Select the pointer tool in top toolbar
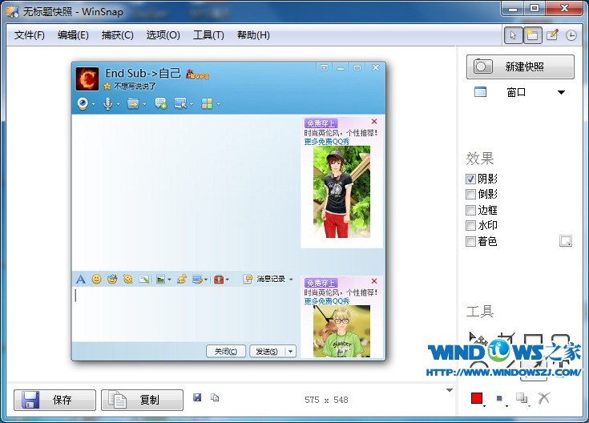The height and width of the screenshot is (423, 589). (x=514, y=35)
